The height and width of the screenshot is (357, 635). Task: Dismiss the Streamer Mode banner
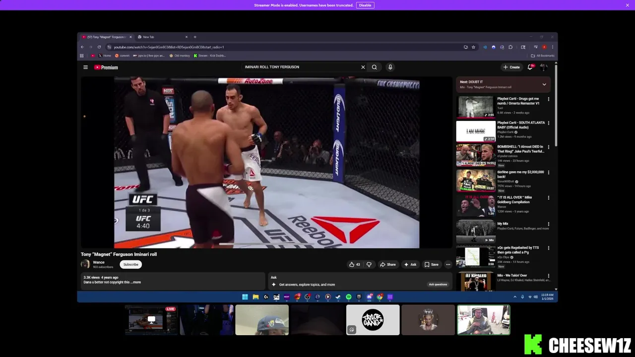pos(628,5)
